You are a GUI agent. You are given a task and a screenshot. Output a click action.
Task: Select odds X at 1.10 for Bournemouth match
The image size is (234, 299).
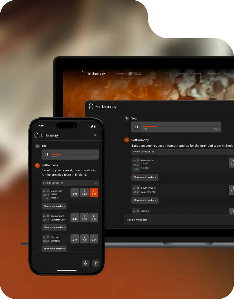point(84,218)
